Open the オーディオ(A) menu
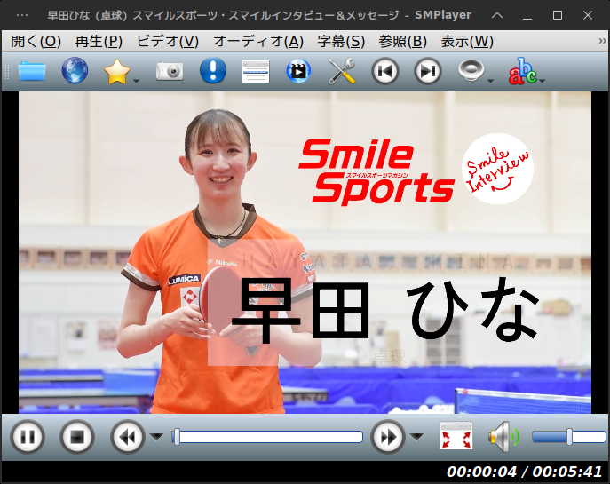610x484 pixels. tap(258, 41)
